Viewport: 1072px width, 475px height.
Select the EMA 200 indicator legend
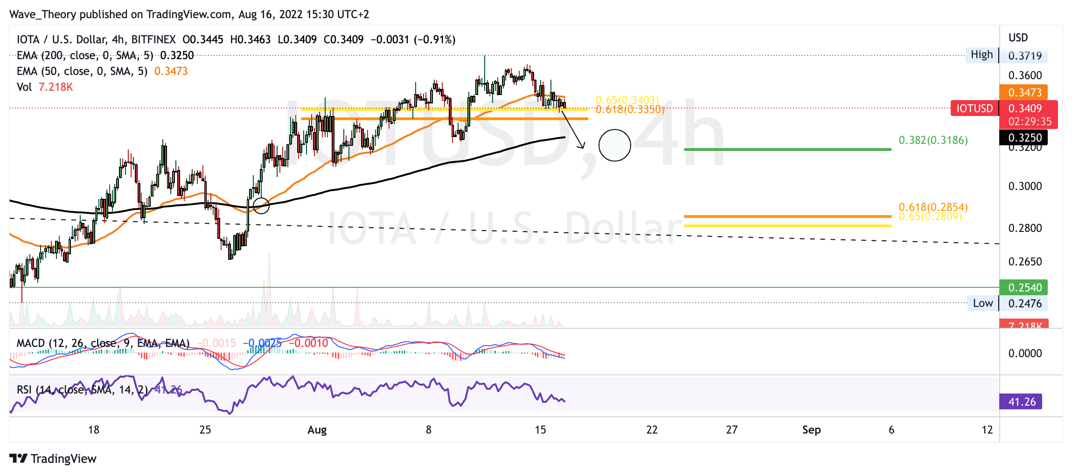point(105,55)
